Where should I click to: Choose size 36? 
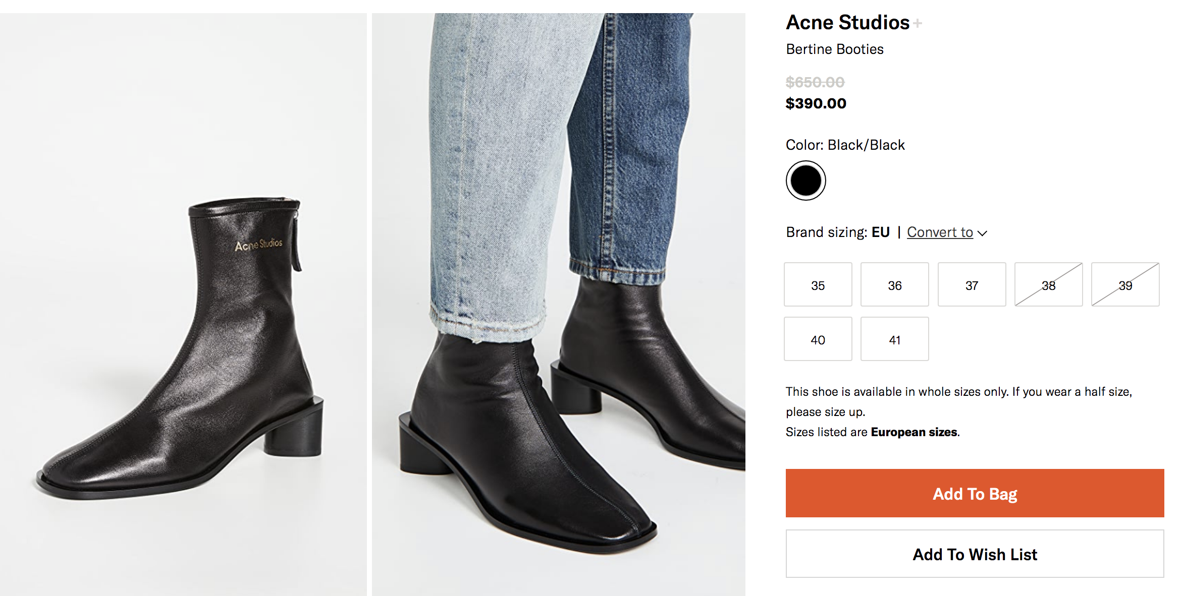(894, 285)
